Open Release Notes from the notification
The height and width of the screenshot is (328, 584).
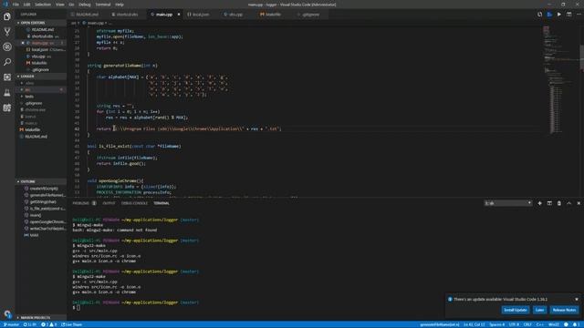click(x=564, y=310)
